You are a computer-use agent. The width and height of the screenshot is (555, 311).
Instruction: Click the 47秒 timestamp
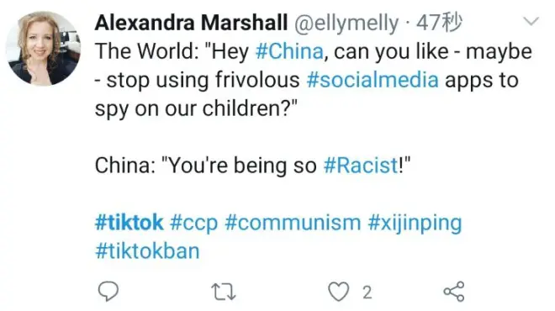coord(439,23)
